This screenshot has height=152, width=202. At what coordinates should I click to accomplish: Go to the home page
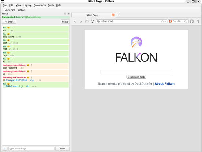pyautogui.click(x=93, y=21)
